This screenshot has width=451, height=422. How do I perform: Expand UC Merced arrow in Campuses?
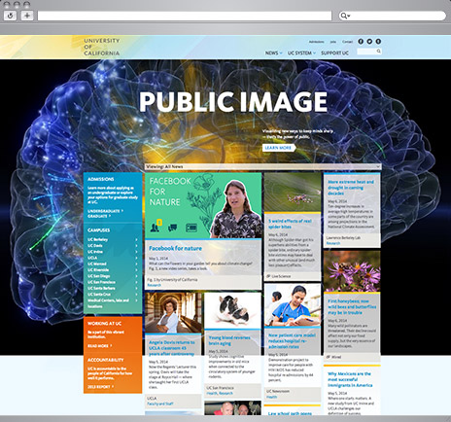pyautogui.click(x=136, y=264)
